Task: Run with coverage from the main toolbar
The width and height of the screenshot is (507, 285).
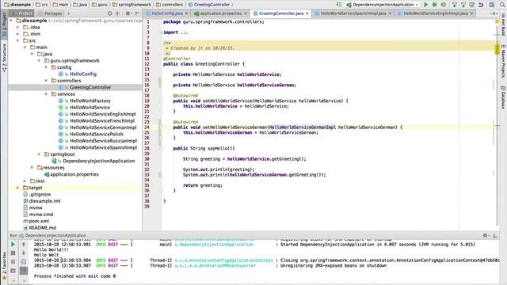Action: (x=444, y=5)
